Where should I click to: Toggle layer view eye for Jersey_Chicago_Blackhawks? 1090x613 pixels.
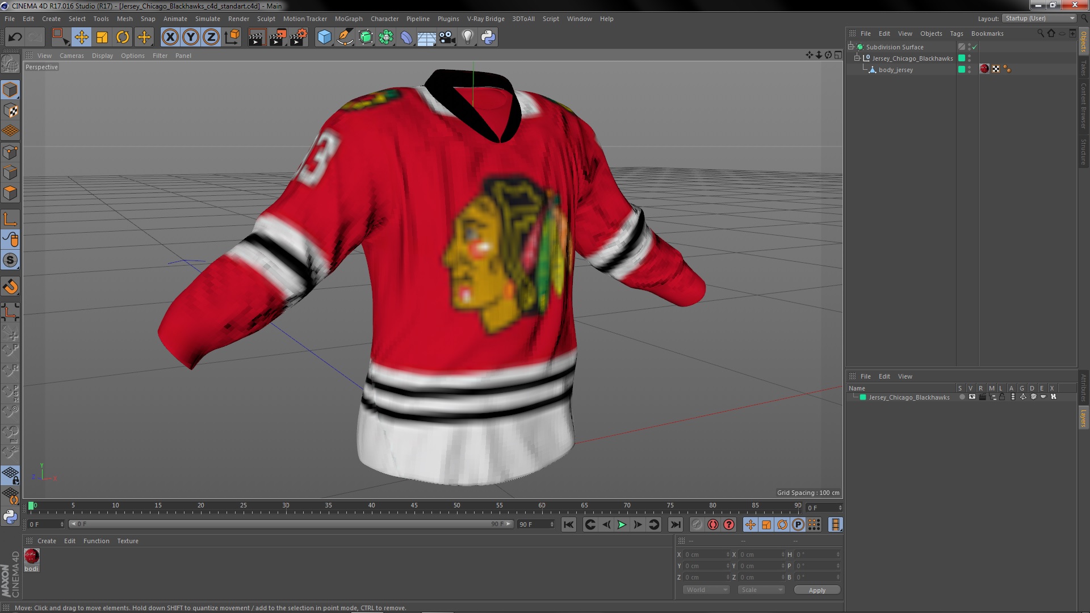pyautogui.click(x=972, y=397)
